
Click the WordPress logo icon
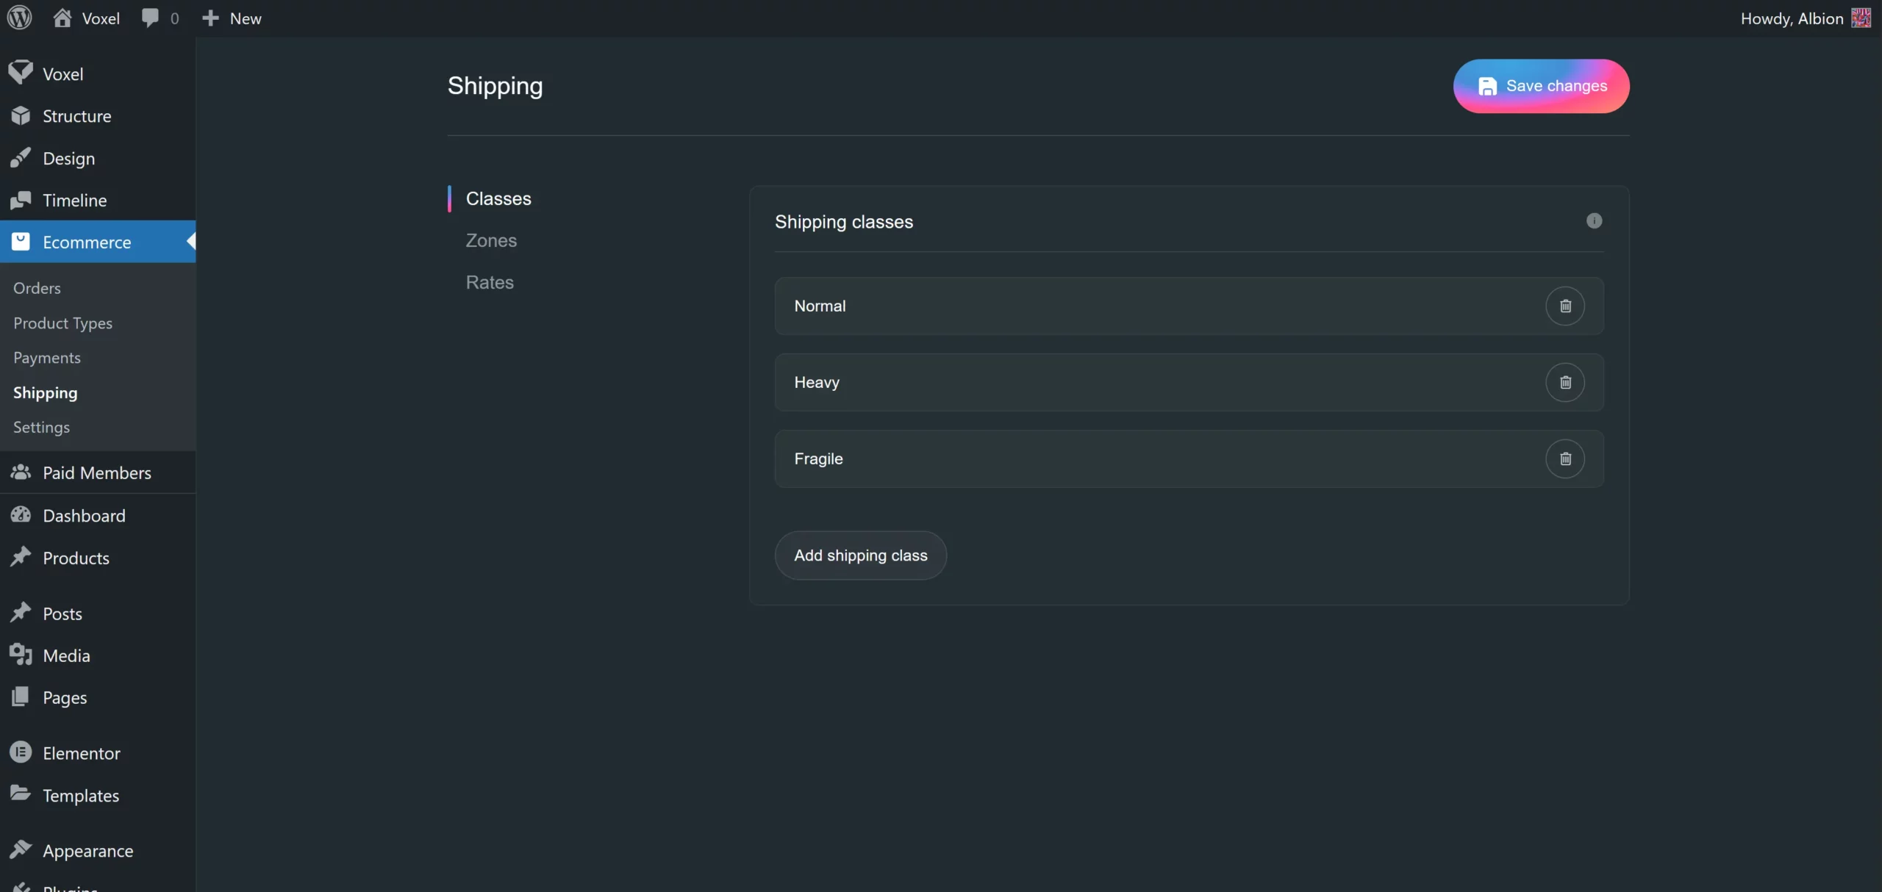20,18
